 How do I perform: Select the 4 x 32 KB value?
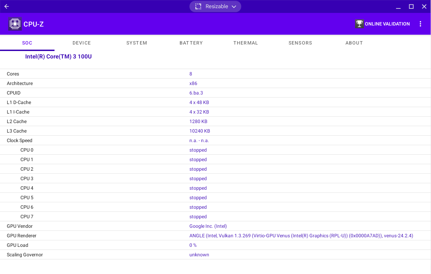pos(199,112)
